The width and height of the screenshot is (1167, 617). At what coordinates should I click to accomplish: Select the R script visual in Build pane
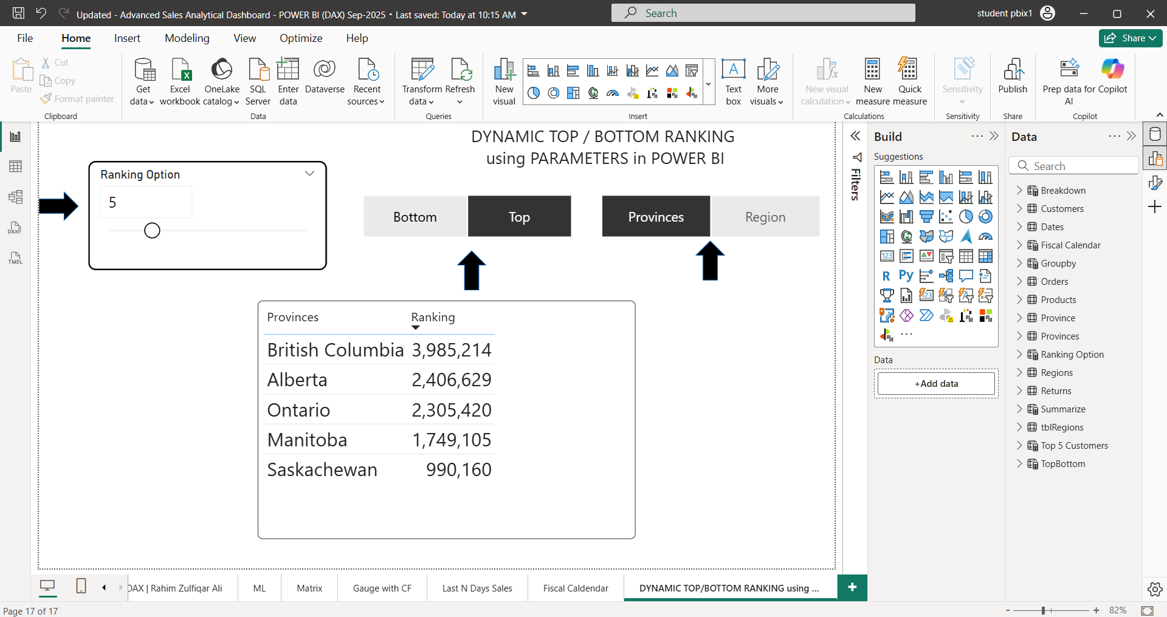[887, 275]
